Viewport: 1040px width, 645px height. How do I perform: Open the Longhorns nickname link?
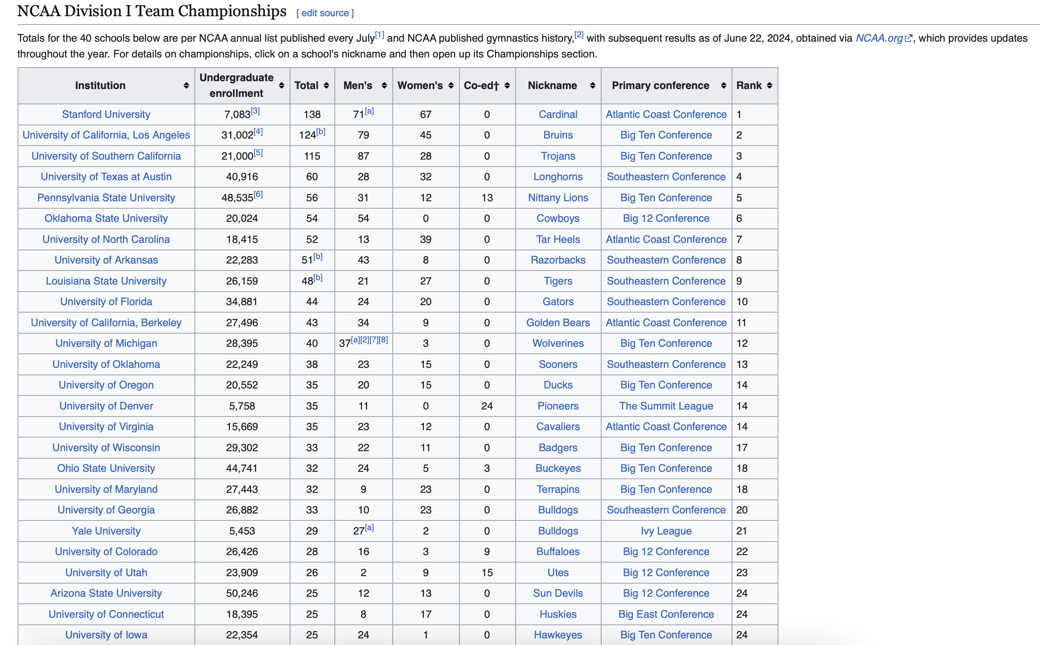[558, 177]
